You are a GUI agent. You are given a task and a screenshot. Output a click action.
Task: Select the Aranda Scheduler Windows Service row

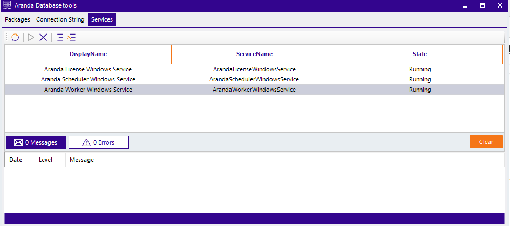tap(254, 79)
